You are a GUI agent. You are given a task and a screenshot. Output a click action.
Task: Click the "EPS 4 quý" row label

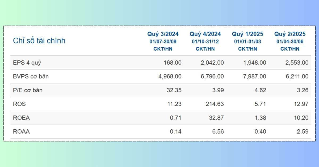coord(27,63)
